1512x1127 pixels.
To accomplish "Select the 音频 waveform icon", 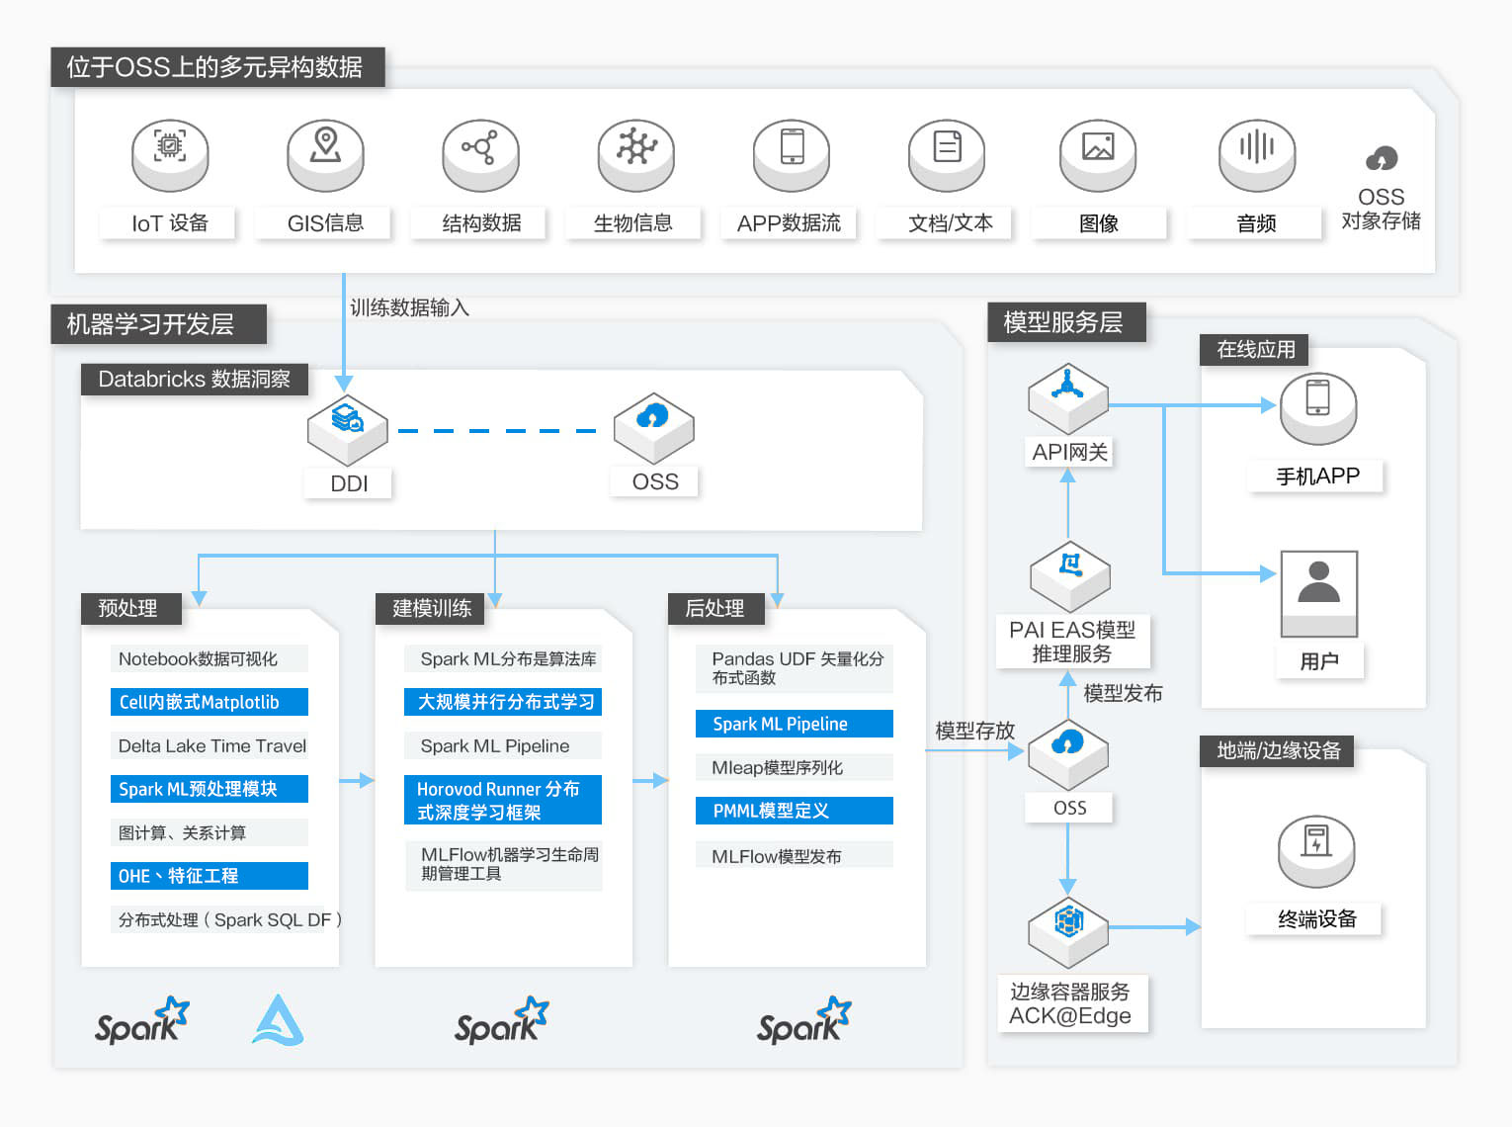I will [1257, 155].
